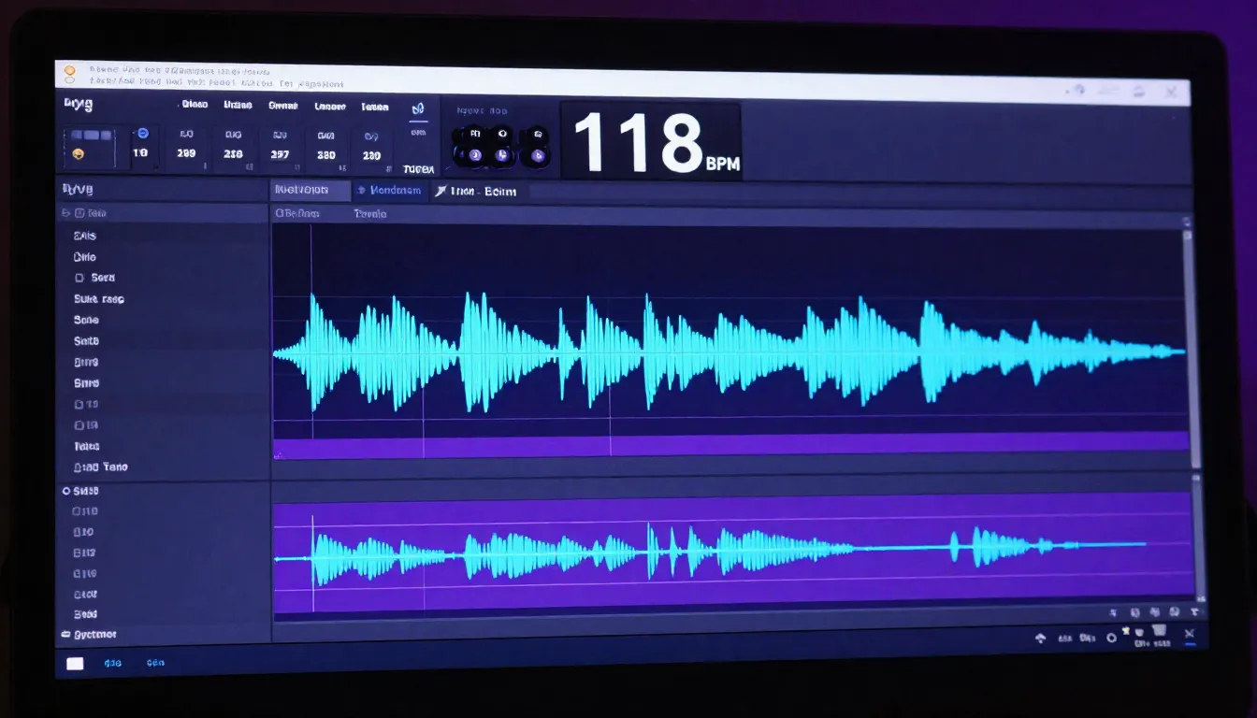
Task: Click the white rectangle icon at bottom-left
Action: [75, 663]
